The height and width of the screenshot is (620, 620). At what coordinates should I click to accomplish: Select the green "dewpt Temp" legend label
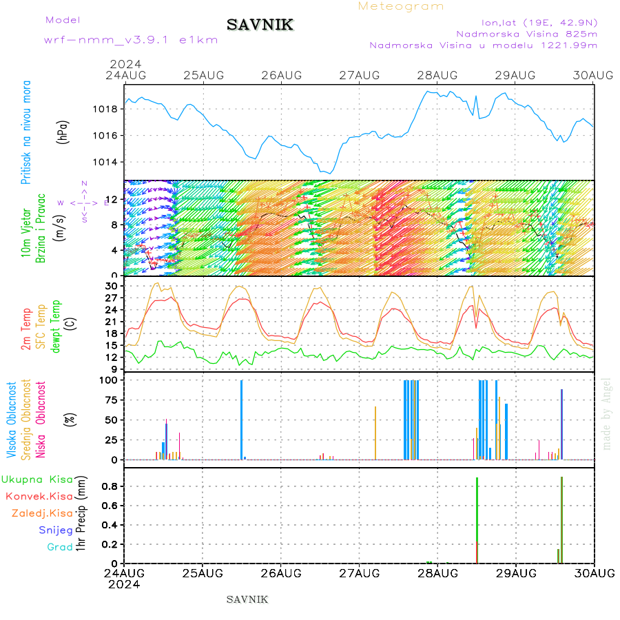click(x=55, y=327)
